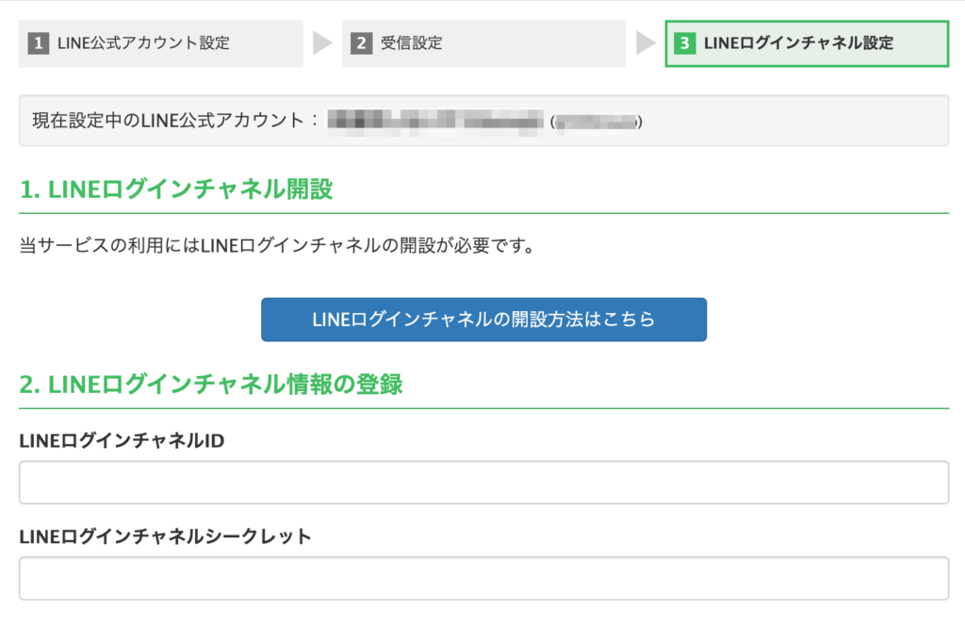
Task: Click the 1. LINEログインチャネル開設 heading
Action: 176,189
